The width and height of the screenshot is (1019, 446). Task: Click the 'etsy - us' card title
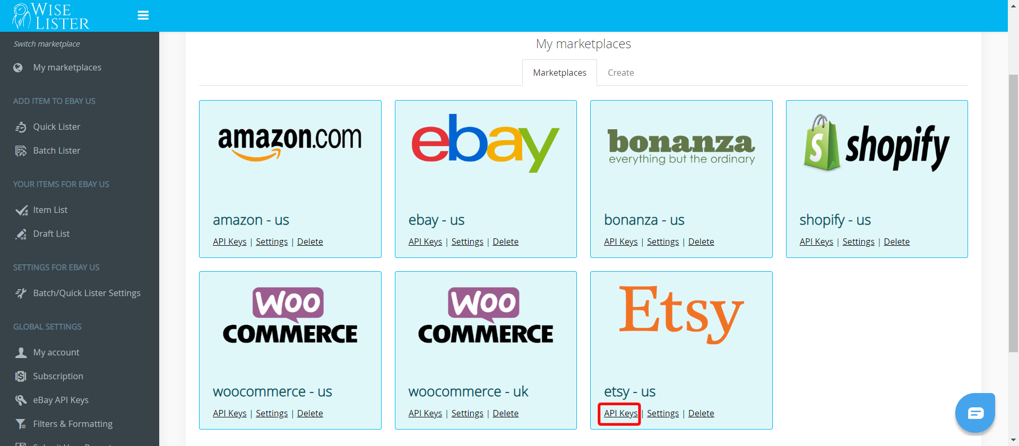click(630, 392)
